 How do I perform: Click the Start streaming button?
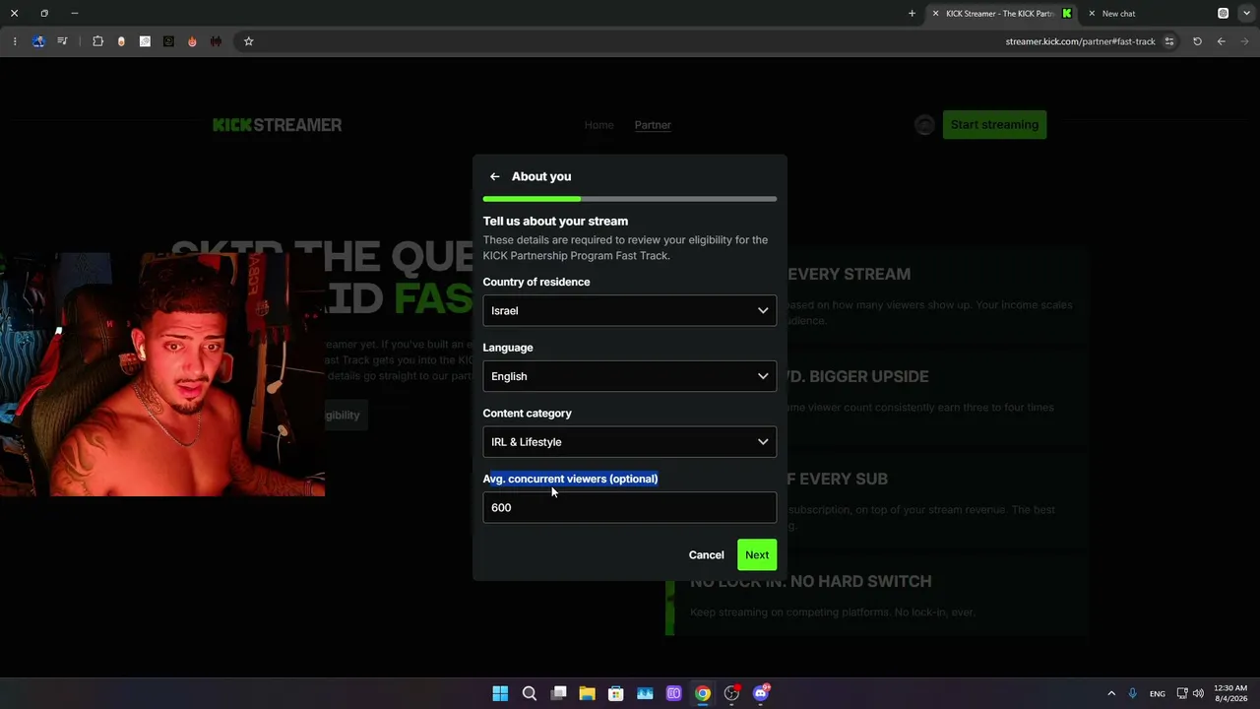994,125
